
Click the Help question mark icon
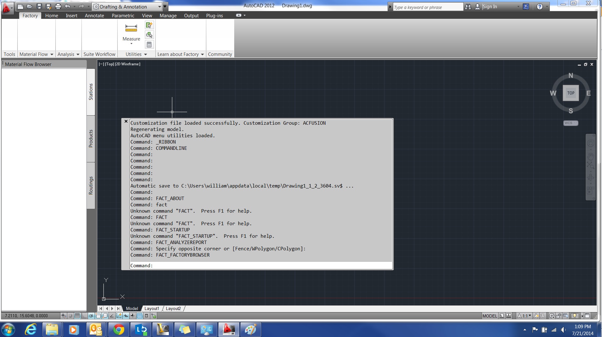(540, 7)
